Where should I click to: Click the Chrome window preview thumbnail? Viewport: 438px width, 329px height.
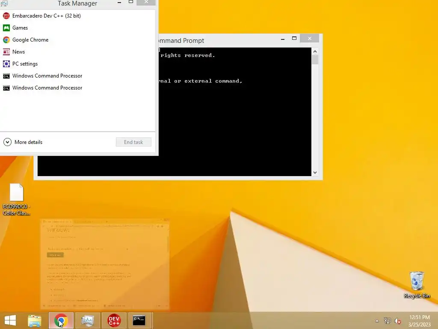coord(105,264)
